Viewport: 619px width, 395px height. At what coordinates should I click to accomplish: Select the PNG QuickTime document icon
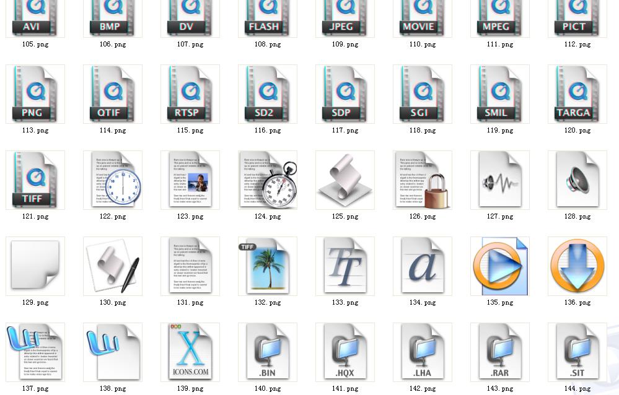[35, 94]
